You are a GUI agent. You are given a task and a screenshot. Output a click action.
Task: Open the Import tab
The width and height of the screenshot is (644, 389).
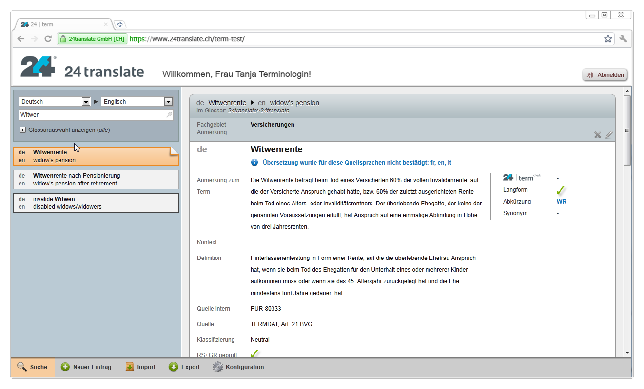[x=141, y=367]
